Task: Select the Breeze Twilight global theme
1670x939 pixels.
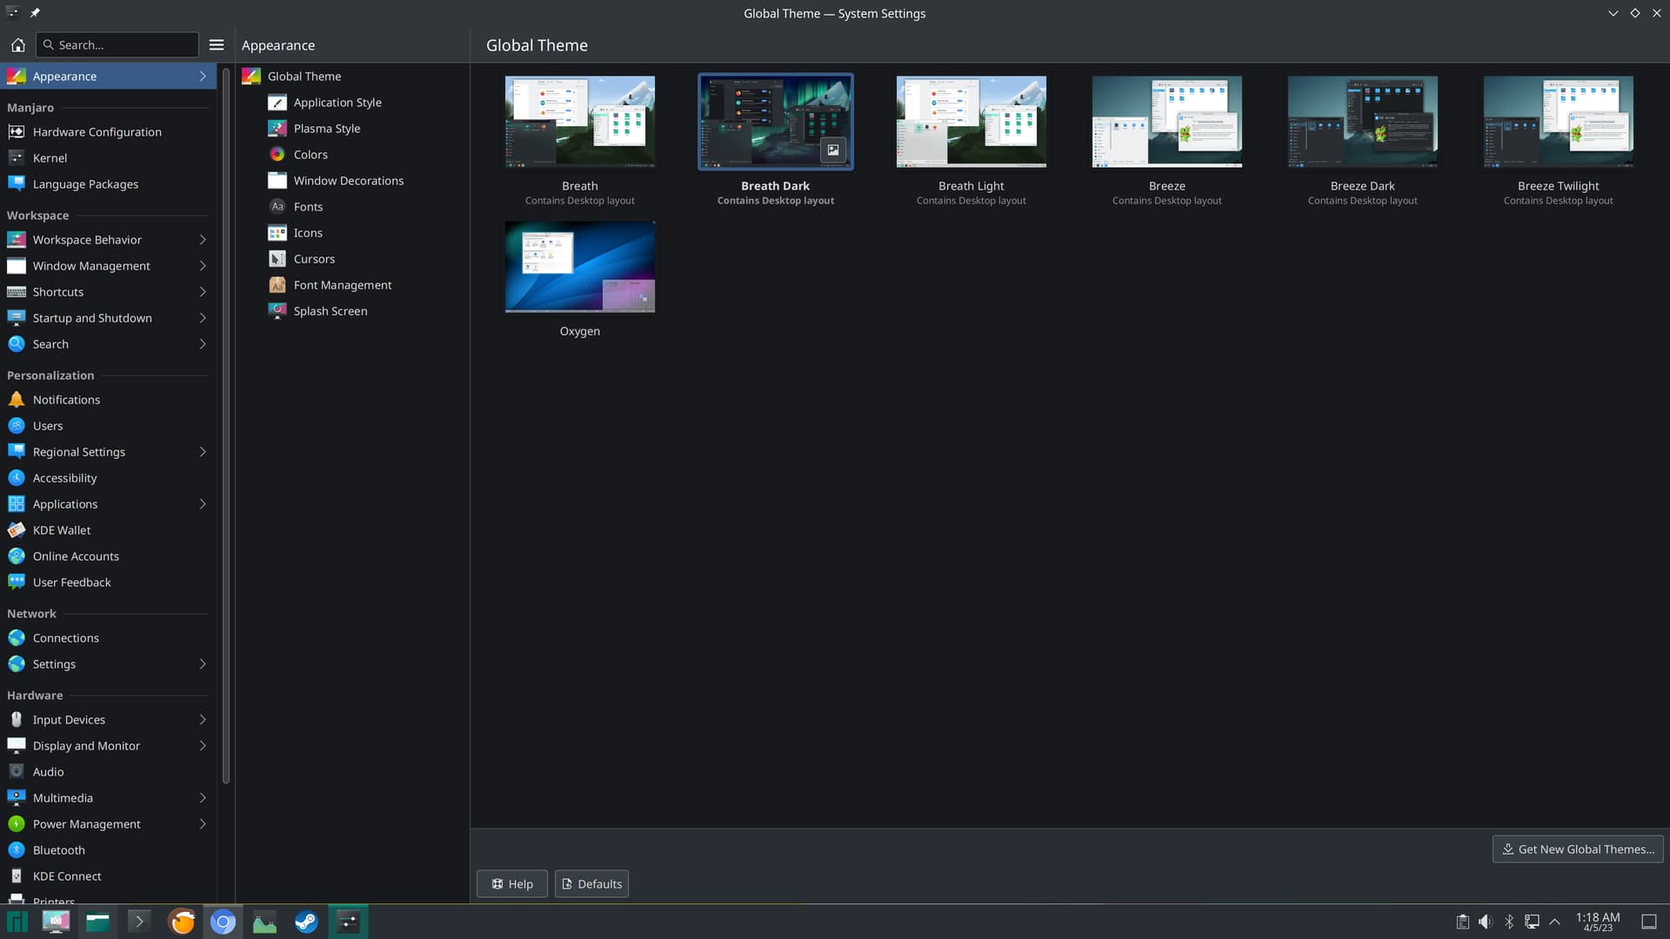Action: pos(1559,122)
